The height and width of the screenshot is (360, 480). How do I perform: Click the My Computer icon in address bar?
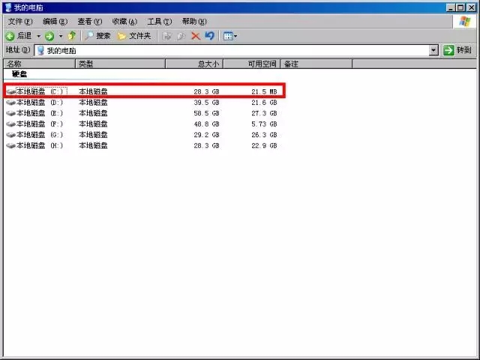40,50
